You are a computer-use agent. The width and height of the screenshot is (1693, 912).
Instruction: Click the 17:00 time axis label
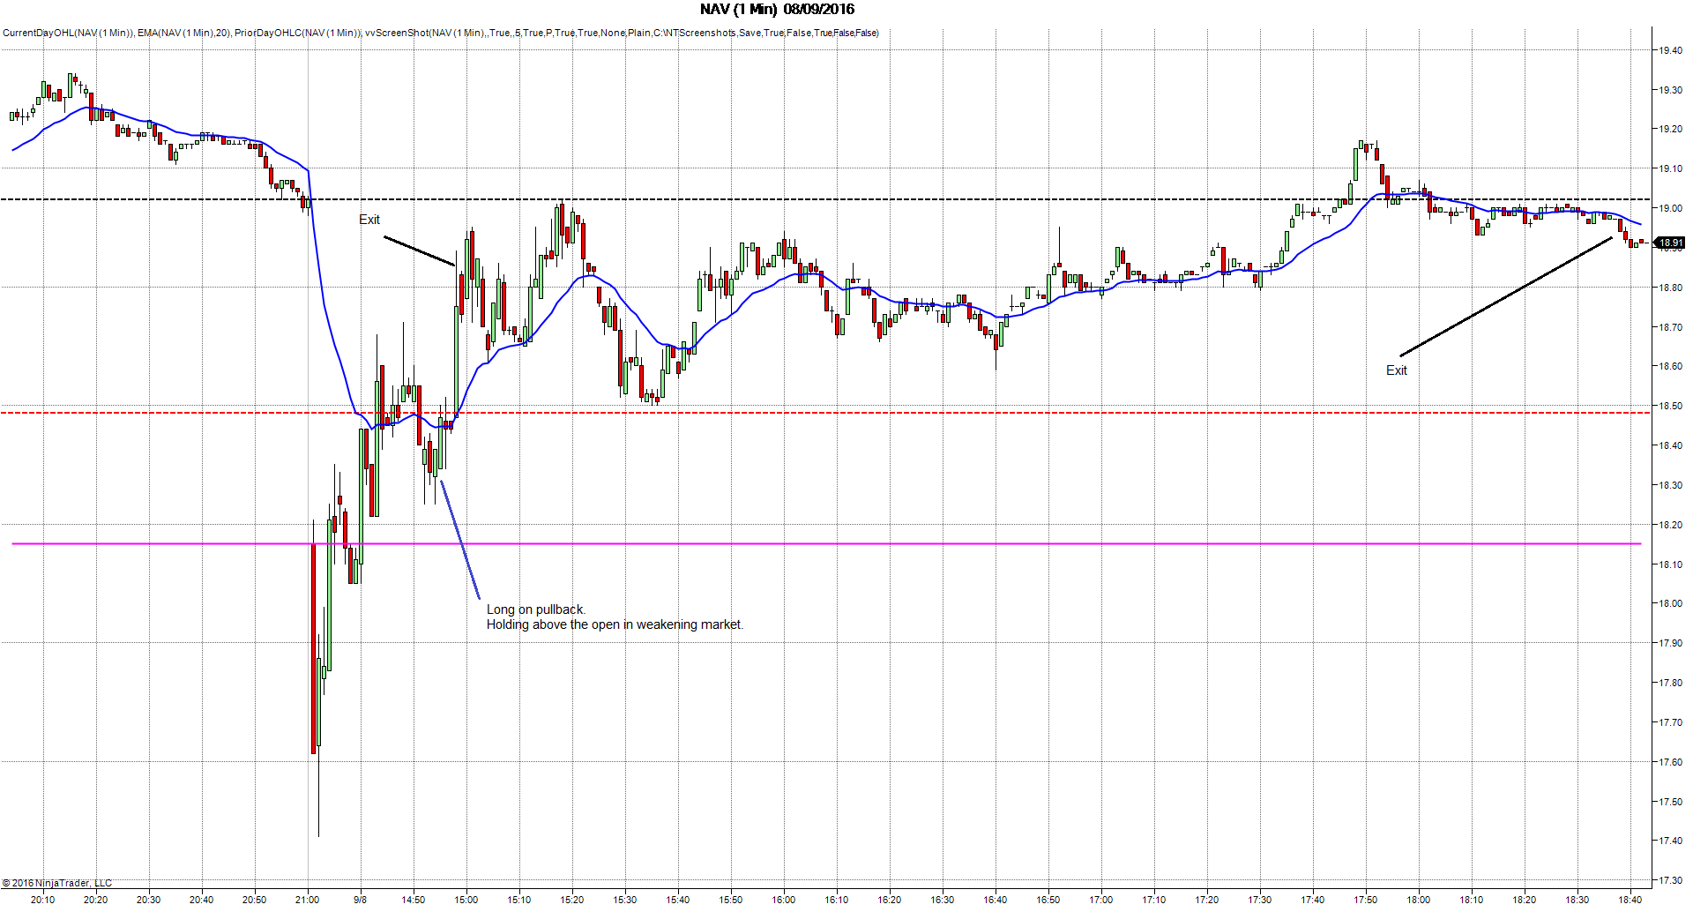pyautogui.click(x=1100, y=900)
